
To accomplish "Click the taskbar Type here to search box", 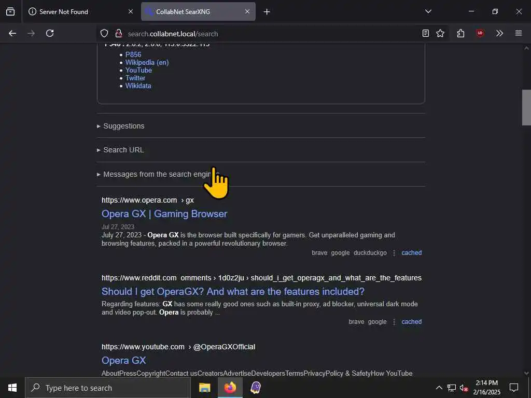I will click(108, 388).
